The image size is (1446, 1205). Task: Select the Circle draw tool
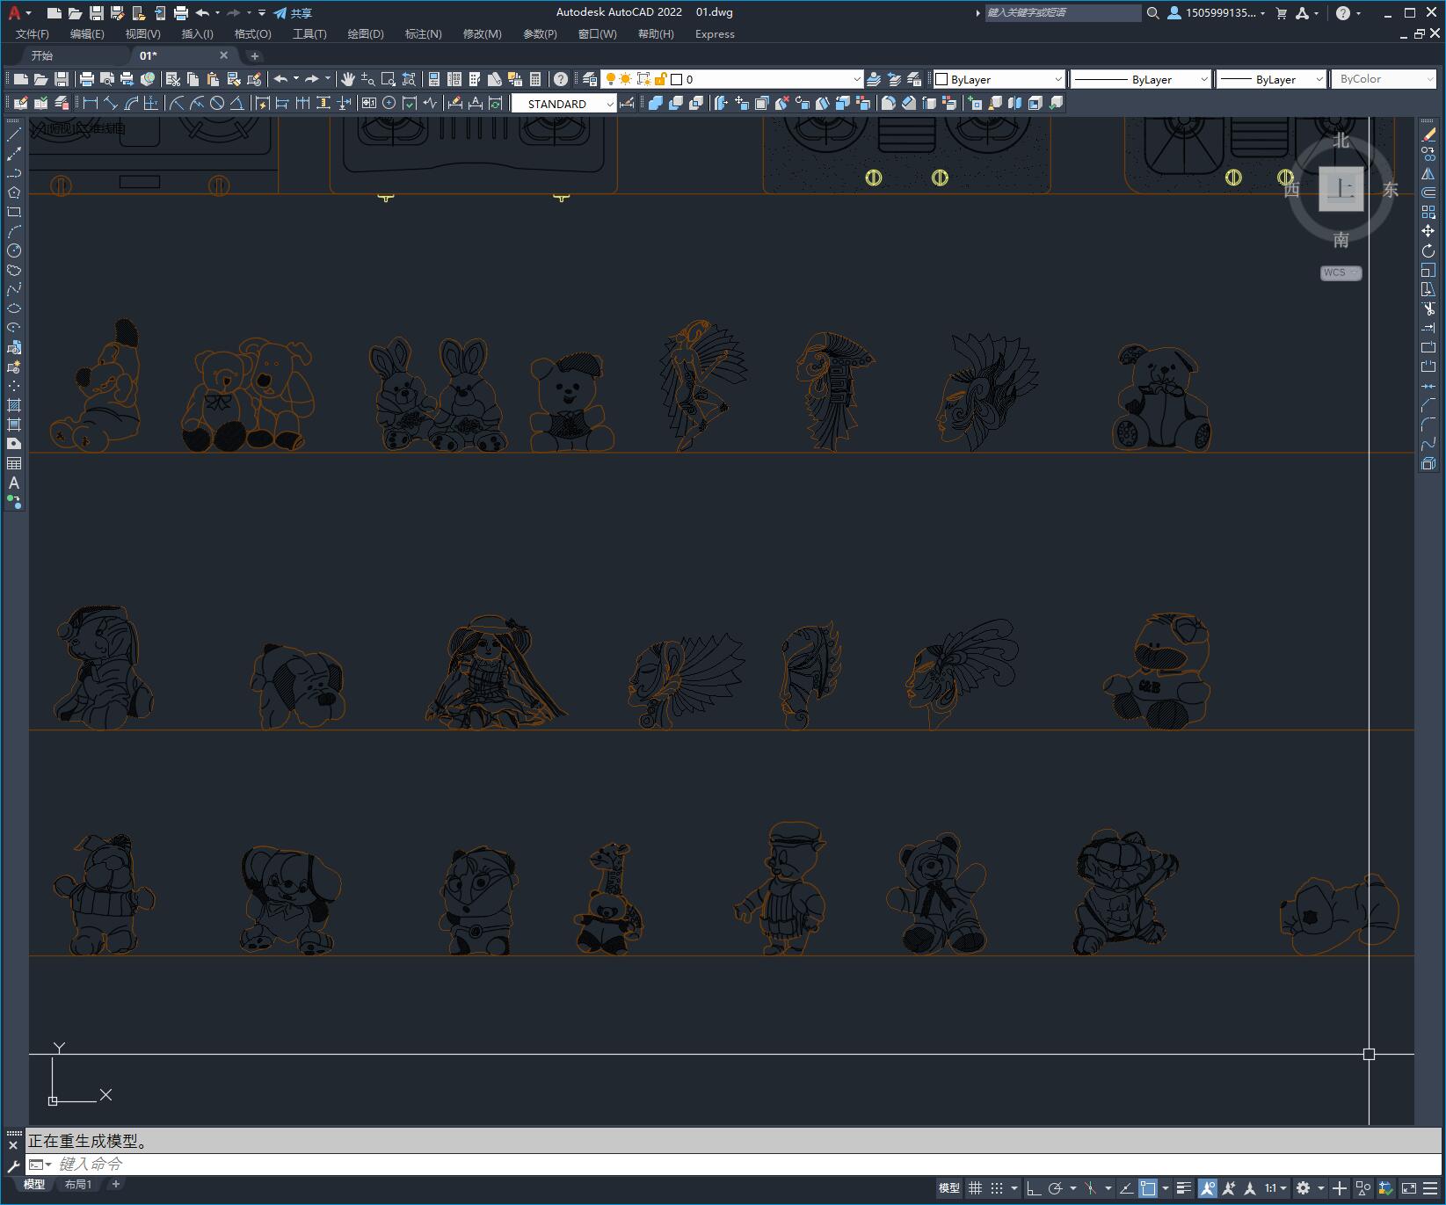[x=14, y=250]
